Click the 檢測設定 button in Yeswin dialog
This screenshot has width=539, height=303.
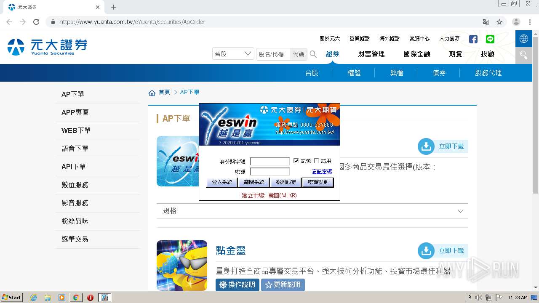tap(286, 182)
